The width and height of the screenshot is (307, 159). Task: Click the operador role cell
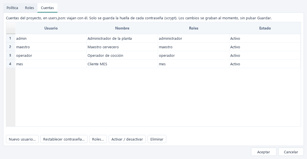click(x=194, y=55)
